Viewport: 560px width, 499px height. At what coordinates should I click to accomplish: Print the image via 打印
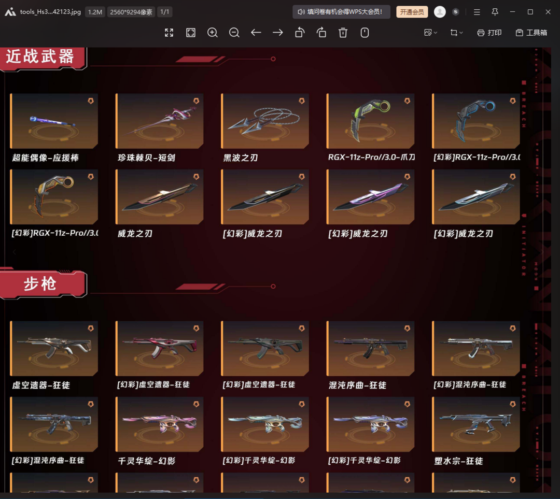pos(489,33)
